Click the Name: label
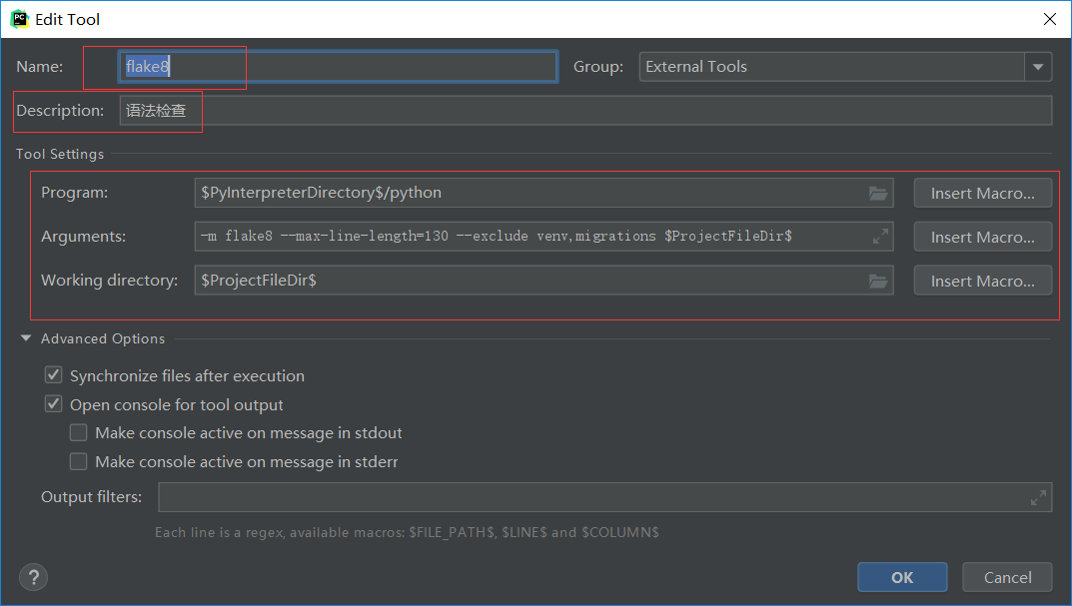Viewport: 1072px width, 606px height. click(x=40, y=67)
